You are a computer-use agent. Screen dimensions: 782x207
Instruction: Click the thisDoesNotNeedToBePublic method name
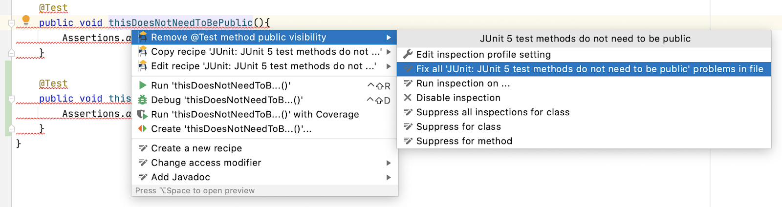point(180,22)
